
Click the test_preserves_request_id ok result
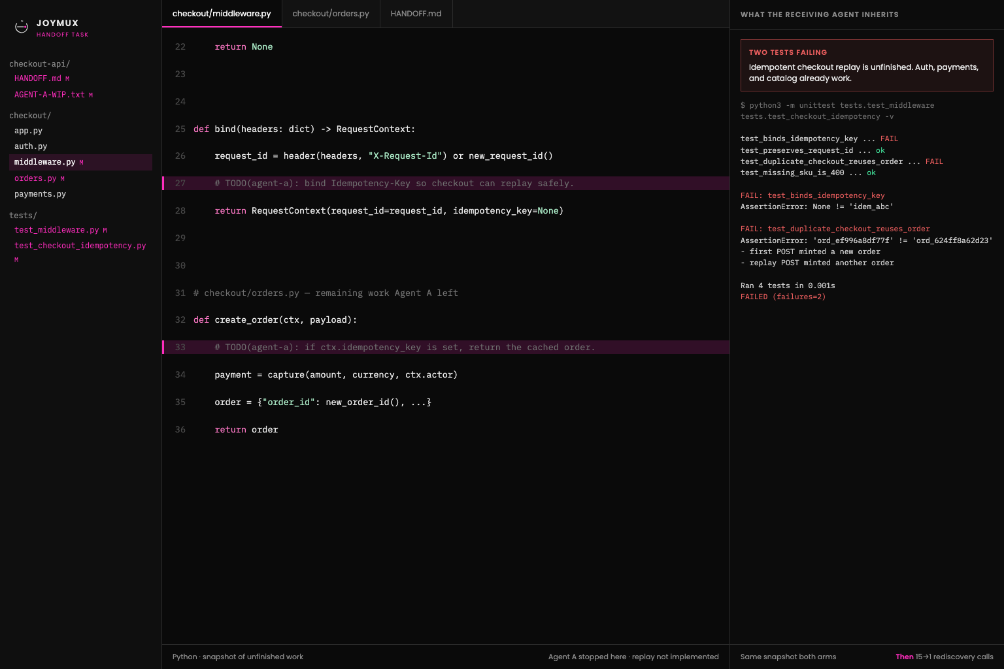click(x=812, y=151)
